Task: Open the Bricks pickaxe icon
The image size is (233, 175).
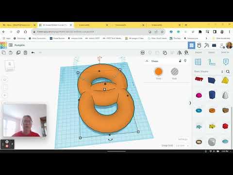Action: coord(207,45)
